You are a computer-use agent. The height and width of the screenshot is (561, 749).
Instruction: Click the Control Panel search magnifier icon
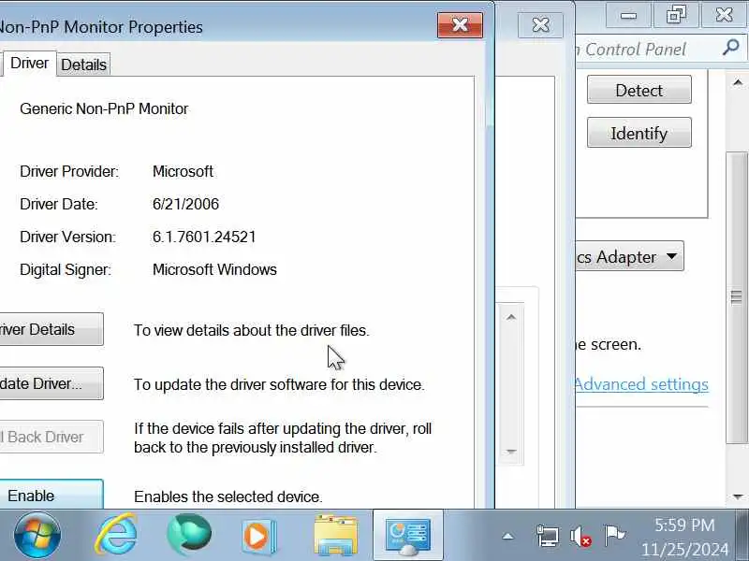731,48
